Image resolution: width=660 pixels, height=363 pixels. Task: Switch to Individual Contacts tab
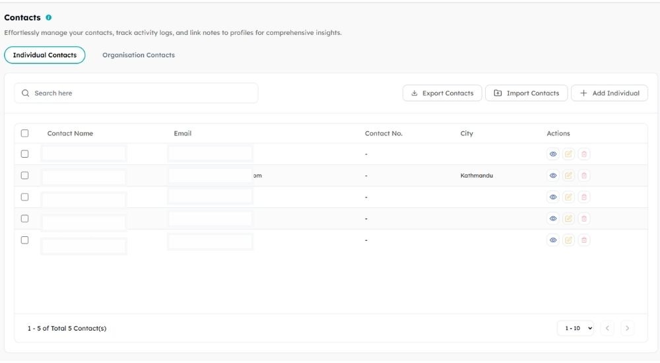point(45,55)
